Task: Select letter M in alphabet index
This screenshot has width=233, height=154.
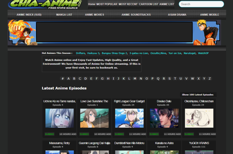Action: (135, 78)
